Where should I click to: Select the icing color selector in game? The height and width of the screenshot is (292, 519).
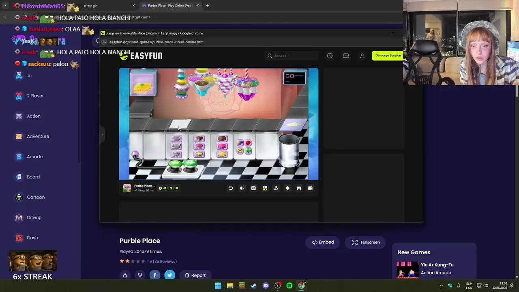(222, 147)
